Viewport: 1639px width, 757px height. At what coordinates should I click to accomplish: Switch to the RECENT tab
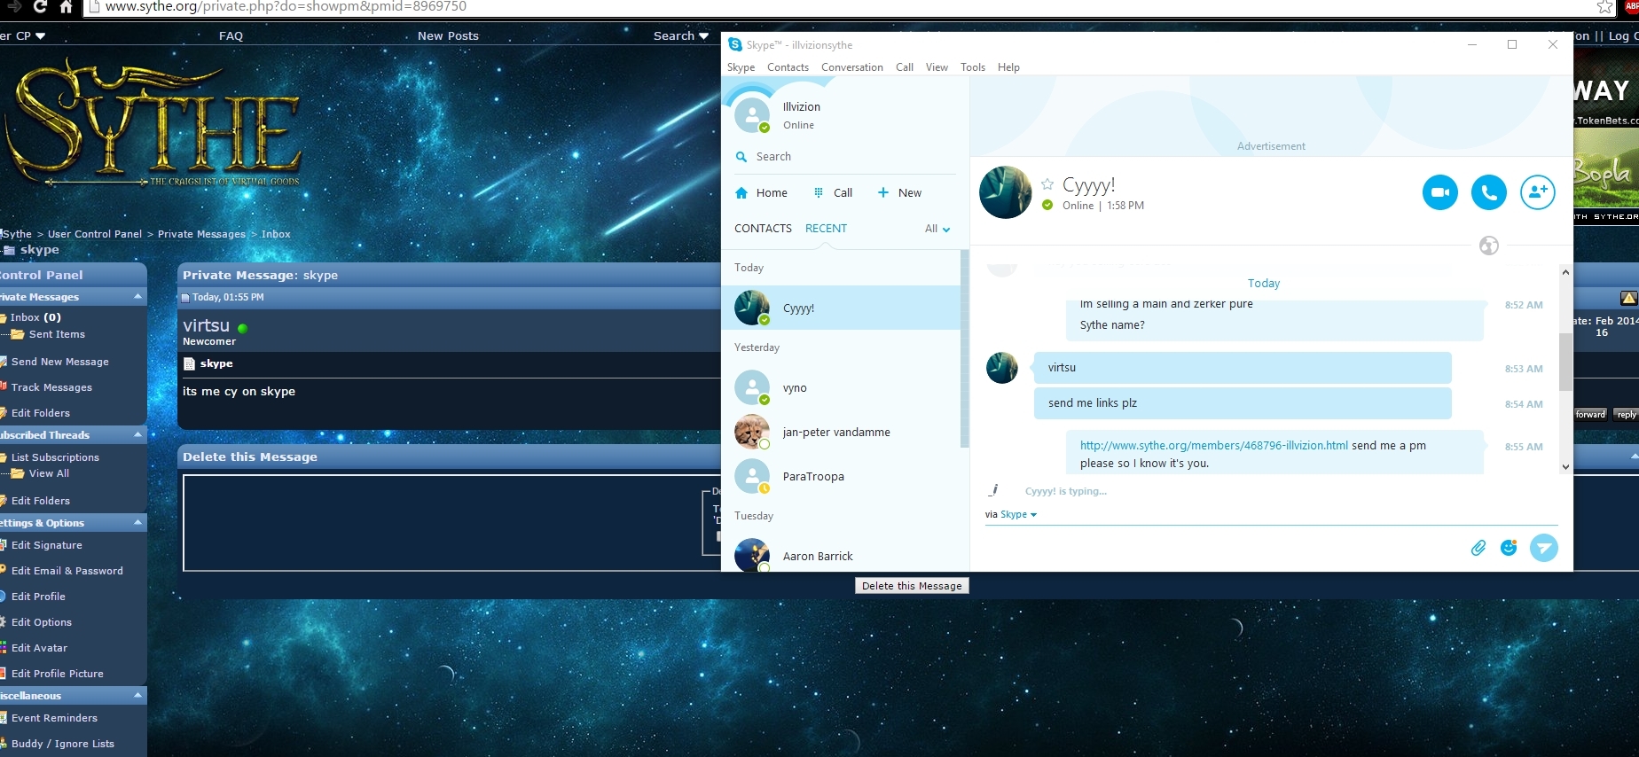pos(826,228)
